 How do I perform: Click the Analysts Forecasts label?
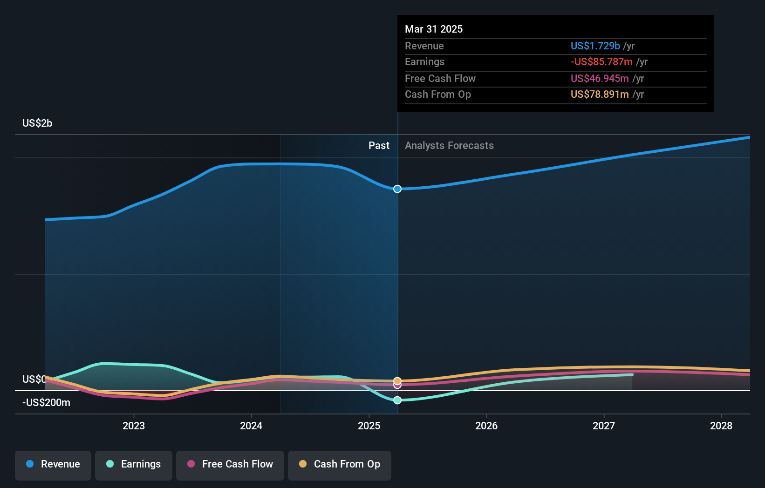[x=449, y=145]
